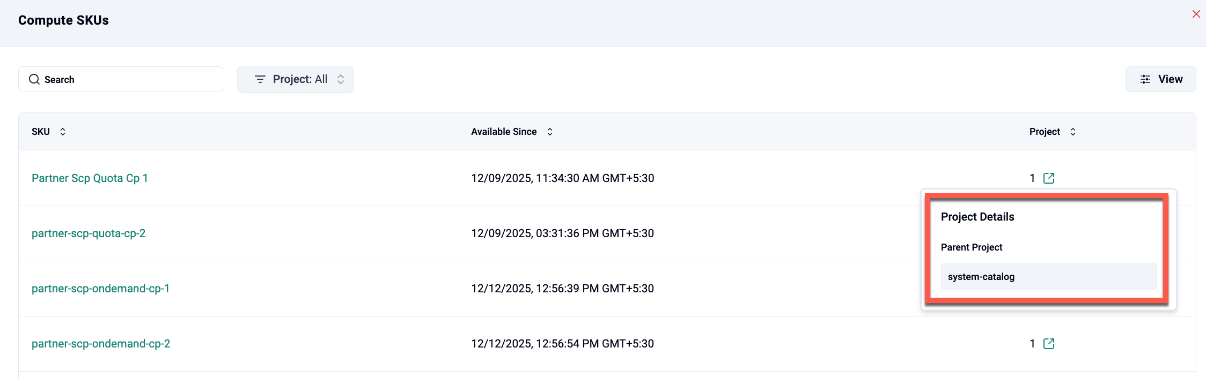Expand the Project: All dropdown chevron
Image resolution: width=1206 pixels, height=378 pixels.
(x=341, y=79)
